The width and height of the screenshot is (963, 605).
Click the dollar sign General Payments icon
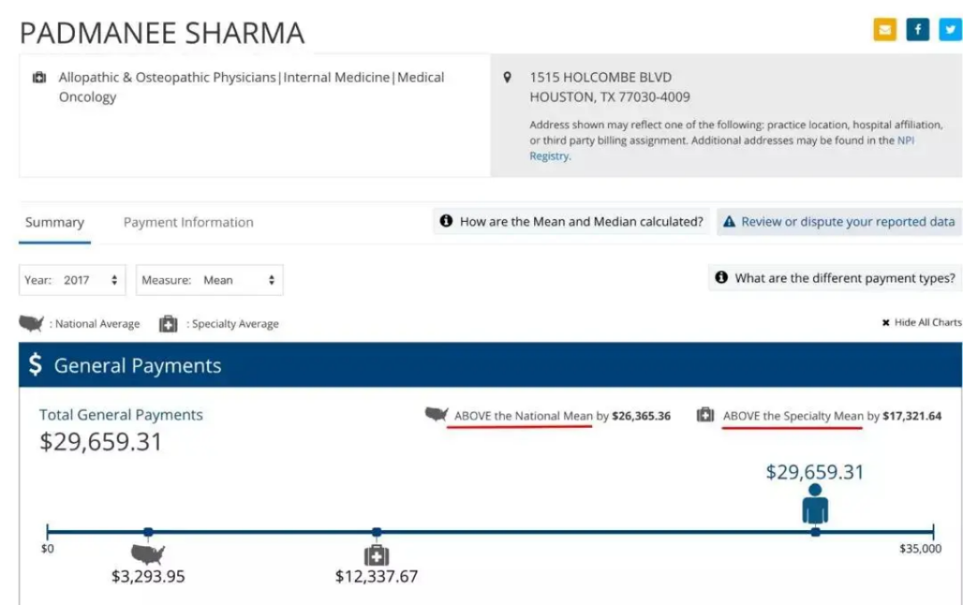click(x=36, y=364)
